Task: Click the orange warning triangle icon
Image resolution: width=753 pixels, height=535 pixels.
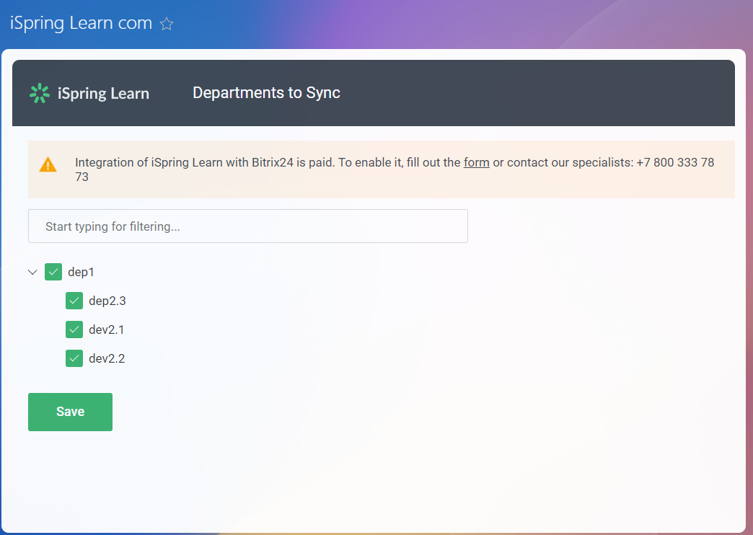Action: point(48,164)
